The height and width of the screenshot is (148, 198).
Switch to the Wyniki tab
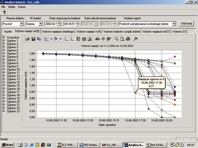(x=8, y=32)
